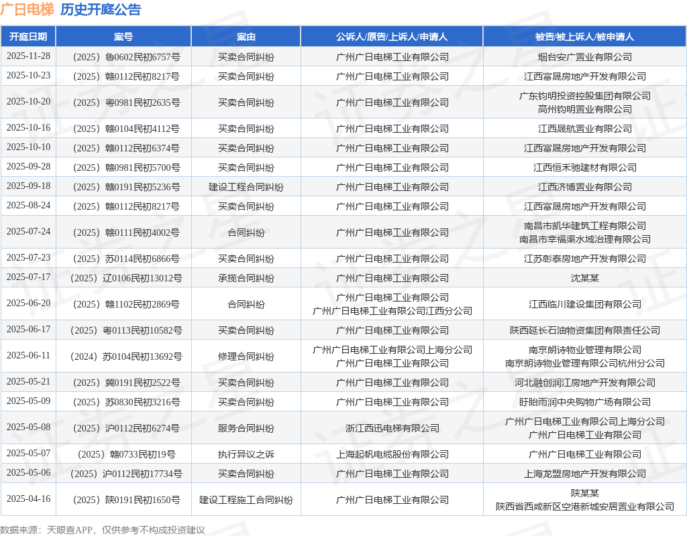Click the 建设工程合同纠纷 cause cell

(x=246, y=187)
